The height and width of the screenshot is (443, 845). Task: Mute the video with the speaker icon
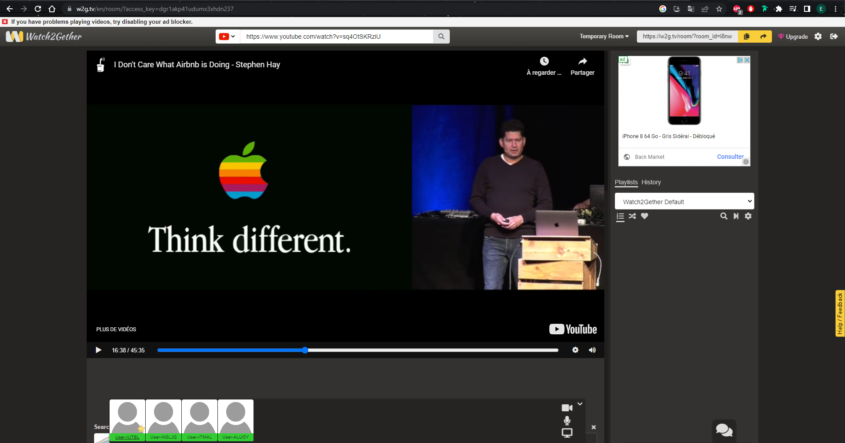592,350
